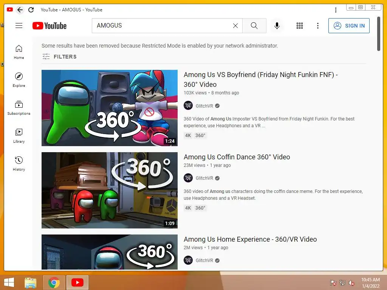Open the Home Experience video thumbnail

pos(110,252)
